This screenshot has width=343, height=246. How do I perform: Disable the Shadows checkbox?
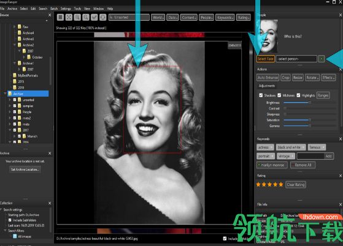pos(261,95)
